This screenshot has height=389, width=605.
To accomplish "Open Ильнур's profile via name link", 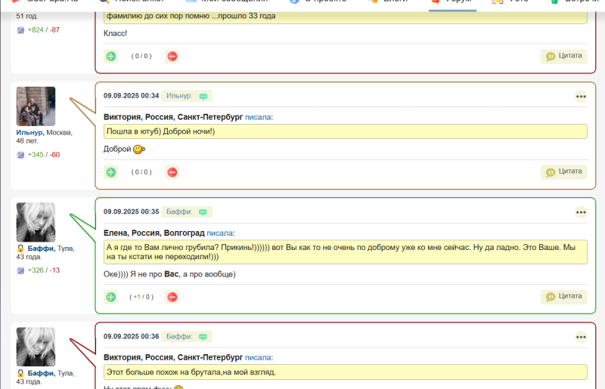I will [29, 132].
